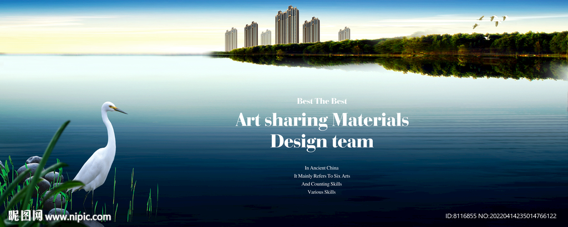Screen dimensions: 568x227
Task: Click the 'And Counting Skills' line
Action: pos(322,184)
